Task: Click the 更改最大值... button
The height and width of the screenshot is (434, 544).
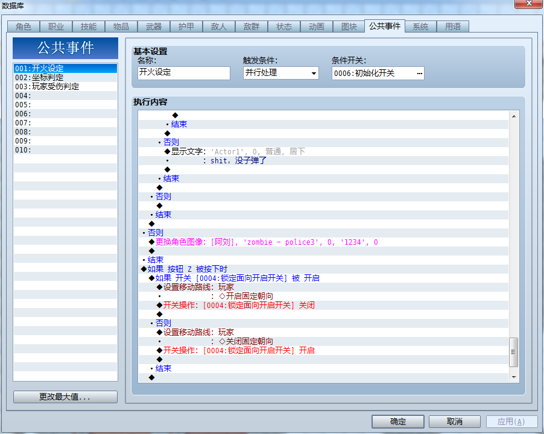Action: [65, 397]
